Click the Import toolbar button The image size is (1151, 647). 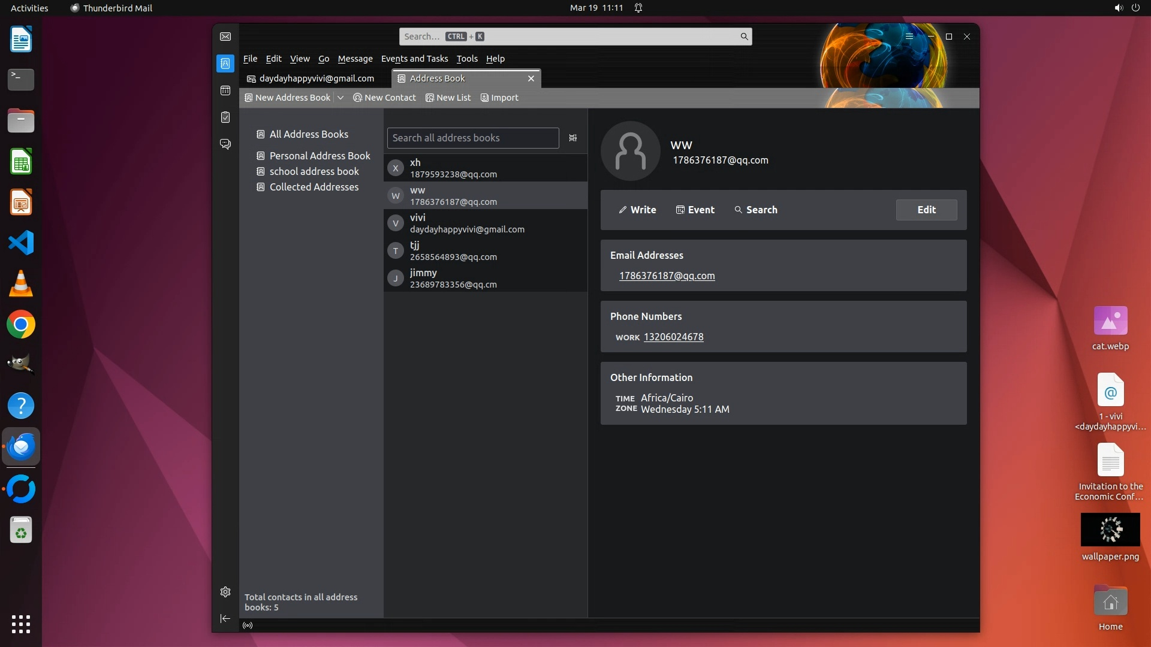point(499,98)
